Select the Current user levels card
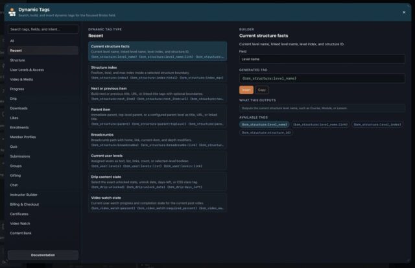The height and width of the screenshot is (268, 415). (158, 160)
